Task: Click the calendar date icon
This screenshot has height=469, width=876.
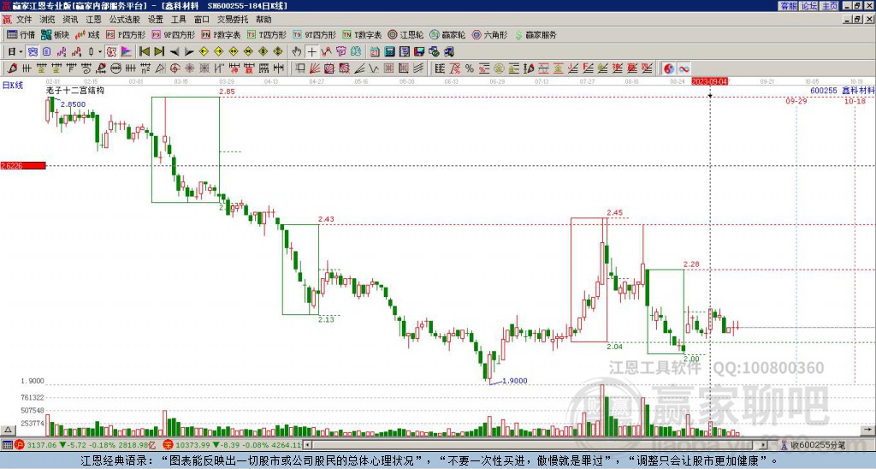Action: [375, 51]
